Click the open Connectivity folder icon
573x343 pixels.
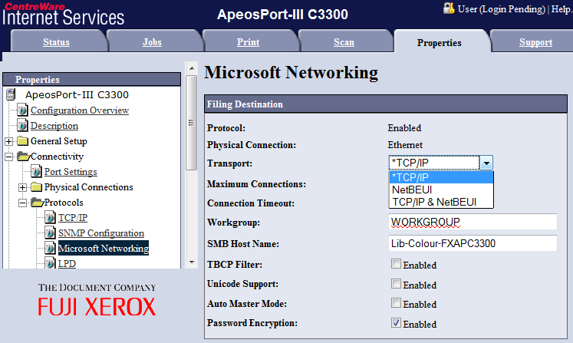23,157
